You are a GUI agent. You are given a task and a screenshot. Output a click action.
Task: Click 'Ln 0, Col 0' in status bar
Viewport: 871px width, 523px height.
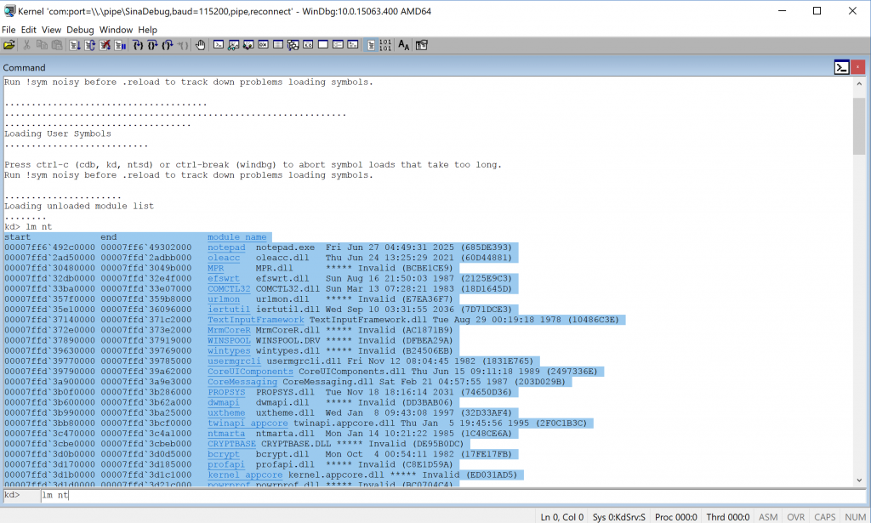[x=562, y=517]
